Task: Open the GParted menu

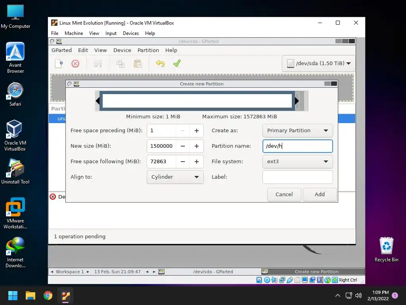Action: tap(61, 50)
